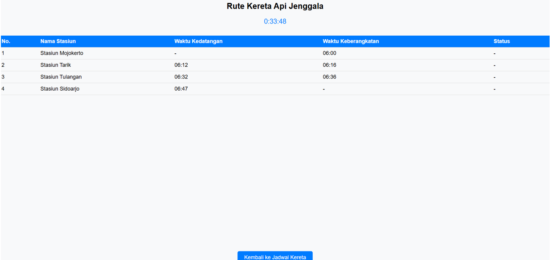Select the Nama Stasiun column header
This screenshot has height=260, width=551.
click(58, 41)
